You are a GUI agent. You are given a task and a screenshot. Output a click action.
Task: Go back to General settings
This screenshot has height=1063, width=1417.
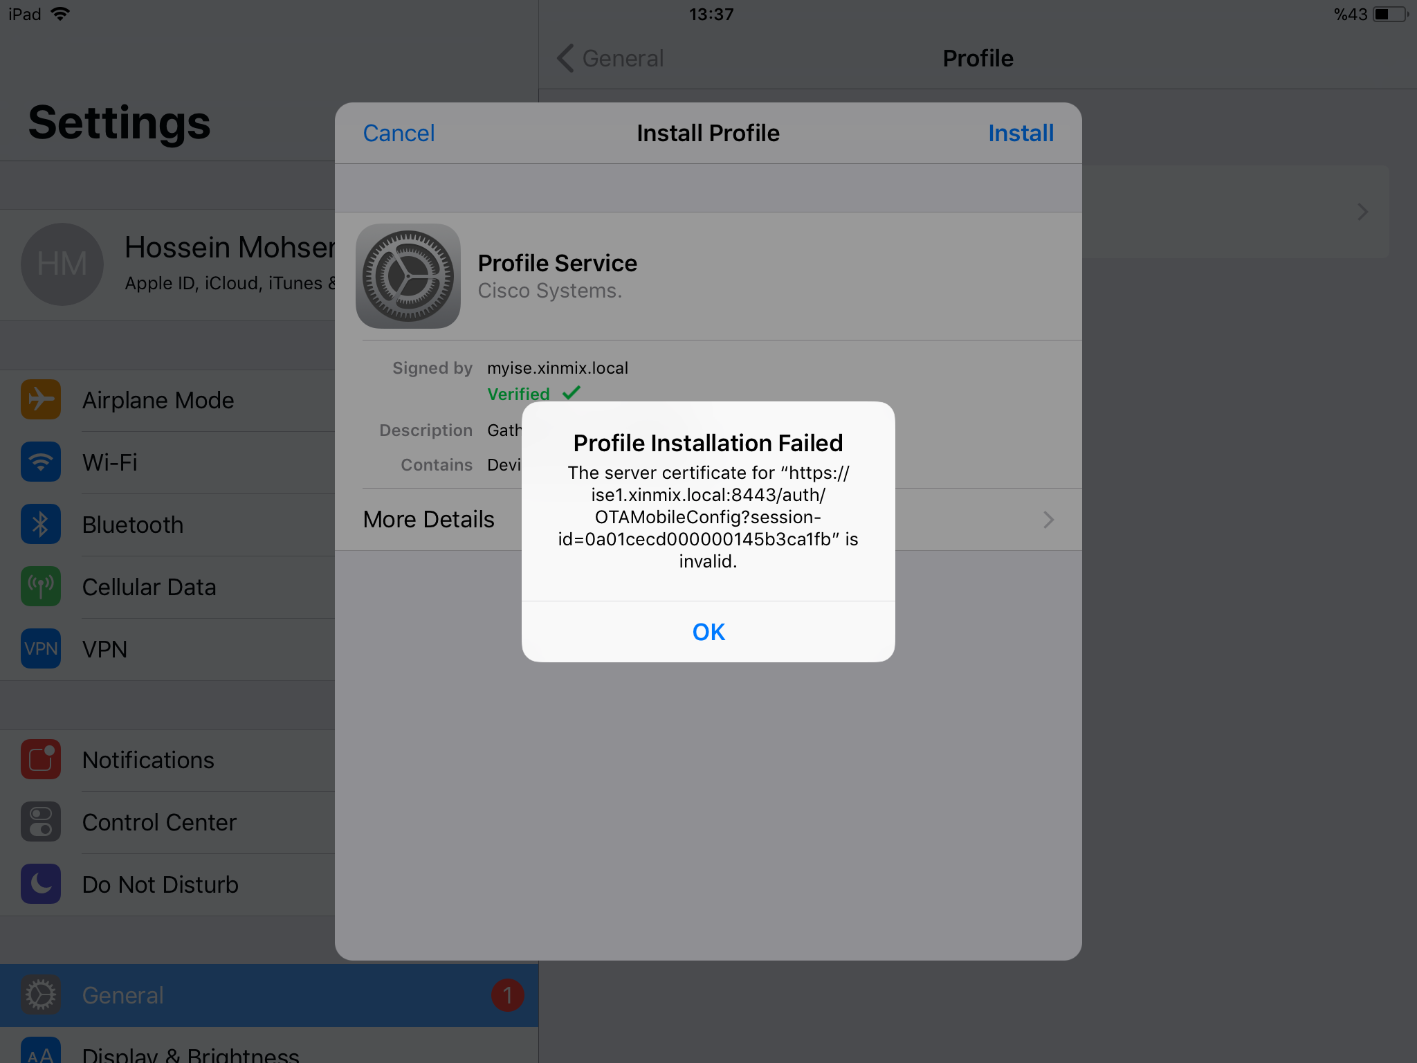click(610, 58)
